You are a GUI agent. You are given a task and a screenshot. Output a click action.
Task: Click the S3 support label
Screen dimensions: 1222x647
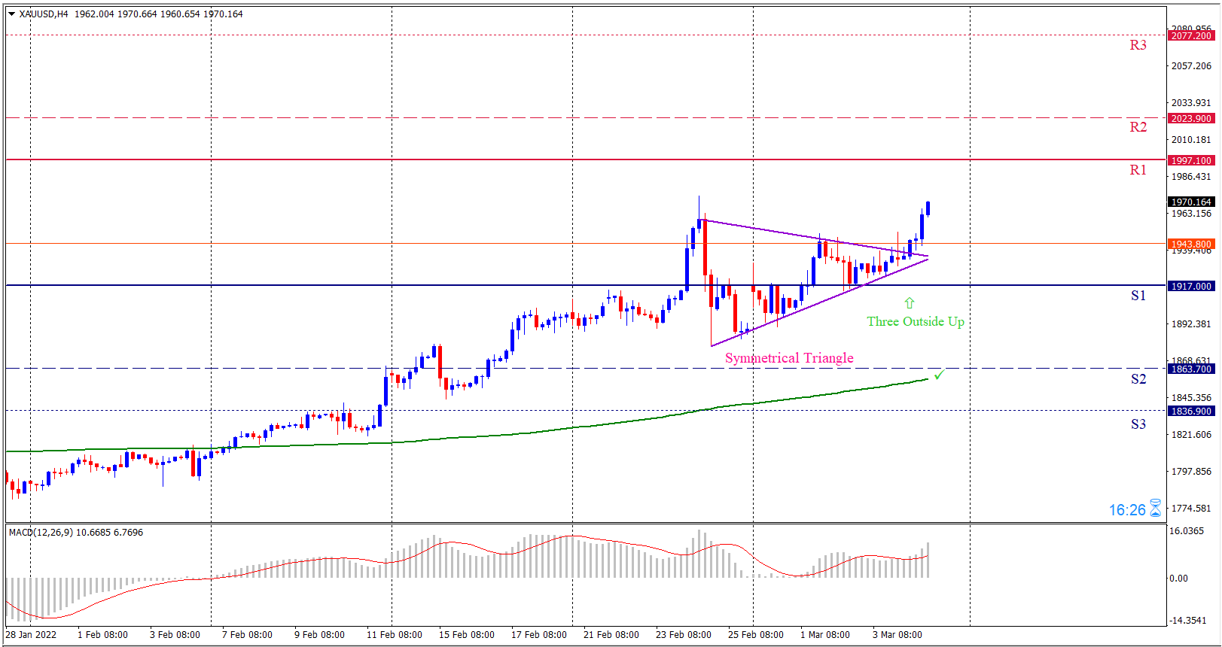[1138, 424]
